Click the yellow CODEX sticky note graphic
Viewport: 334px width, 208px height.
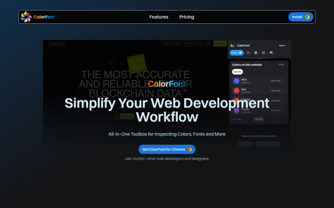tap(137, 63)
